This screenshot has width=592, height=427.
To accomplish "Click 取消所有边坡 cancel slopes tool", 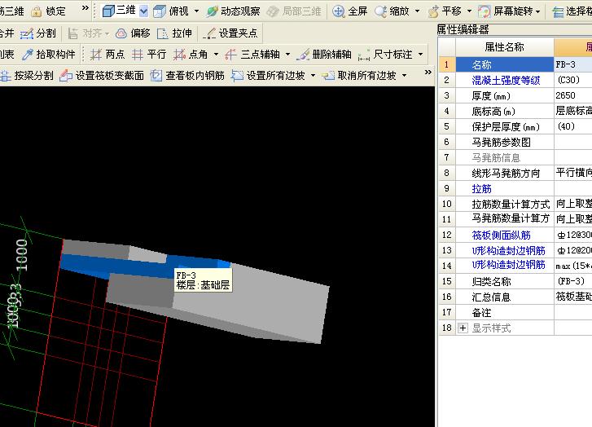I will [x=359, y=76].
